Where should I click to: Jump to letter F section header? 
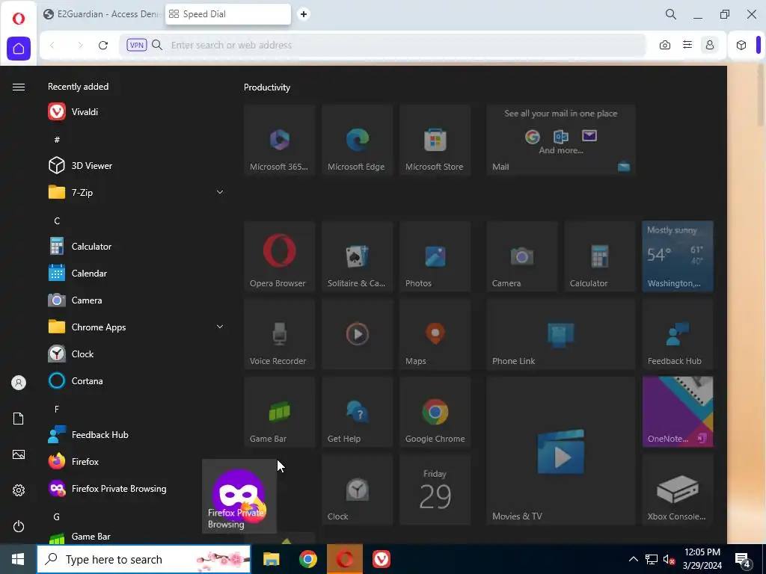coord(57,409)
